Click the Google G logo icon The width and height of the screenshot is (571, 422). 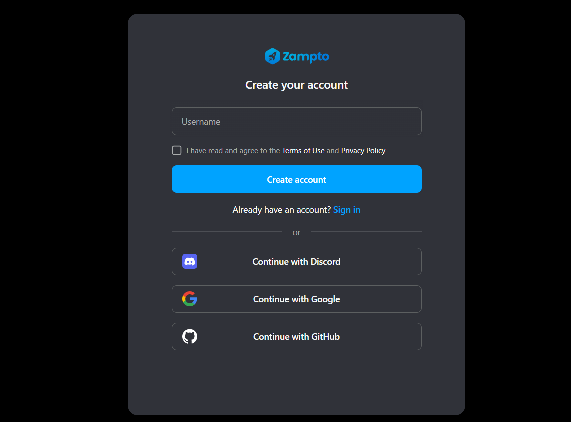coord(190,299)
